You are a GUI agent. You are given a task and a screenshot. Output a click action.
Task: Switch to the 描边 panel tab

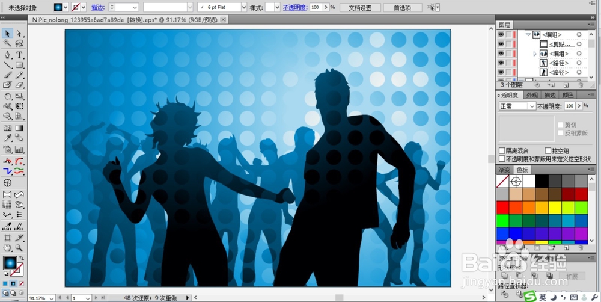(x=550, y=95)
